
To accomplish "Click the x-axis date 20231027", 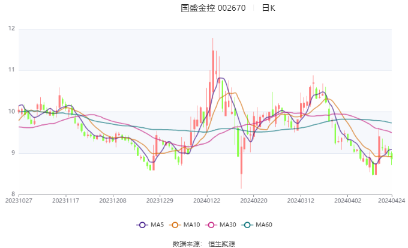I will [19, 201].
